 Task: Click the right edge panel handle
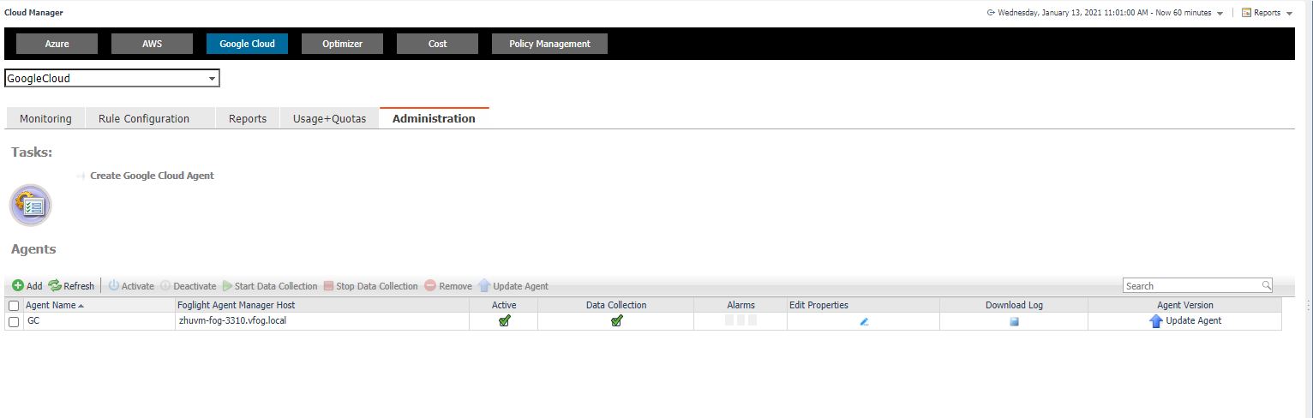click(x=1308, y=305)
